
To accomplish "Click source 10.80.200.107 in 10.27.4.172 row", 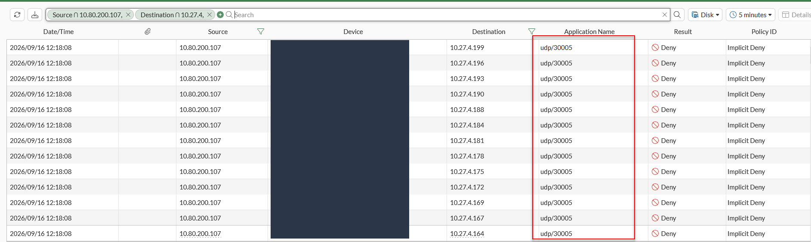I will point(200,187).
